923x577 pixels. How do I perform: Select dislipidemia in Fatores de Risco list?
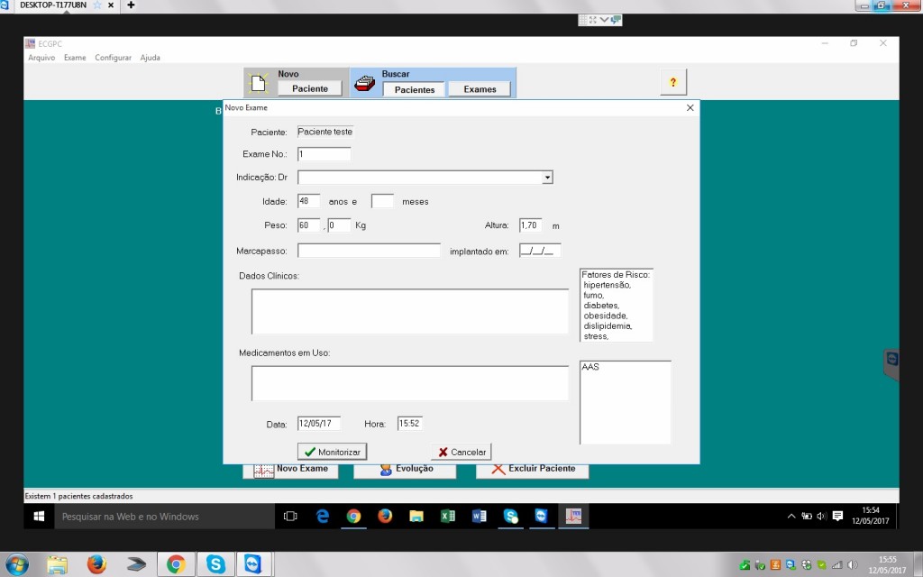tap(608, 326)
